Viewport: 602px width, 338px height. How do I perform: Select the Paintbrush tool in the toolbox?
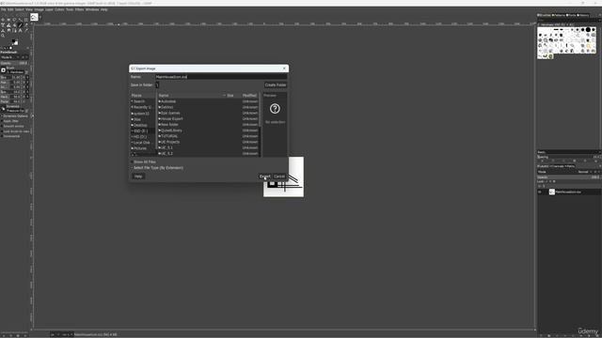click(x=21, y=25)
